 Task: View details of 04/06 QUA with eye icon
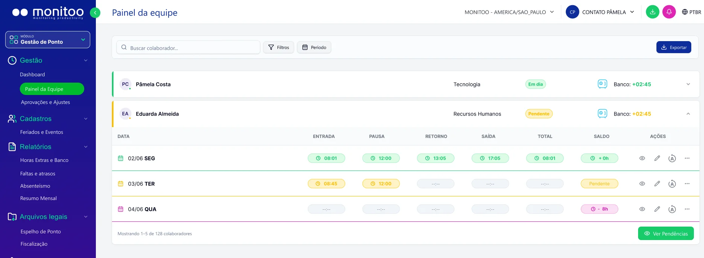(642, 209)
